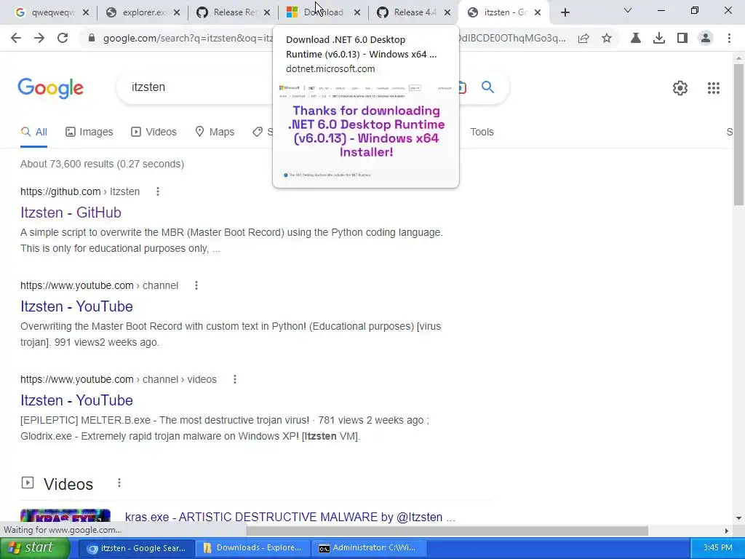Bookmark this page with the star icon
Screen dimensions: 745x559
click(607, 38)
